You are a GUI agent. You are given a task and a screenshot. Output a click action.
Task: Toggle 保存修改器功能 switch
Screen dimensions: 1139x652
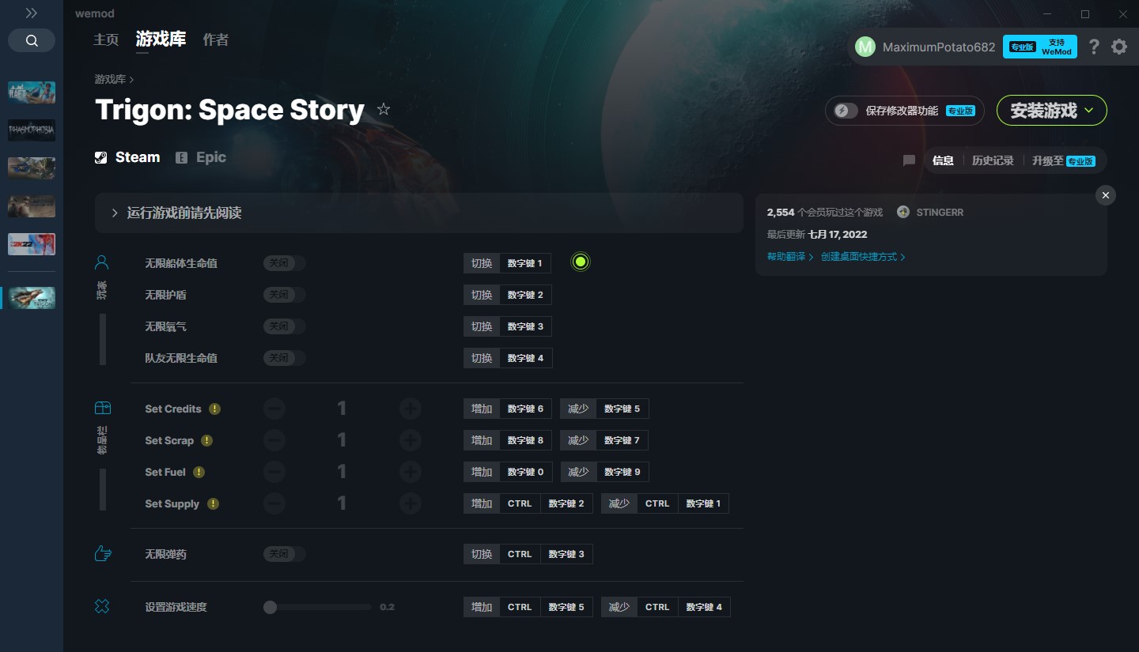[x=846, y=111]
